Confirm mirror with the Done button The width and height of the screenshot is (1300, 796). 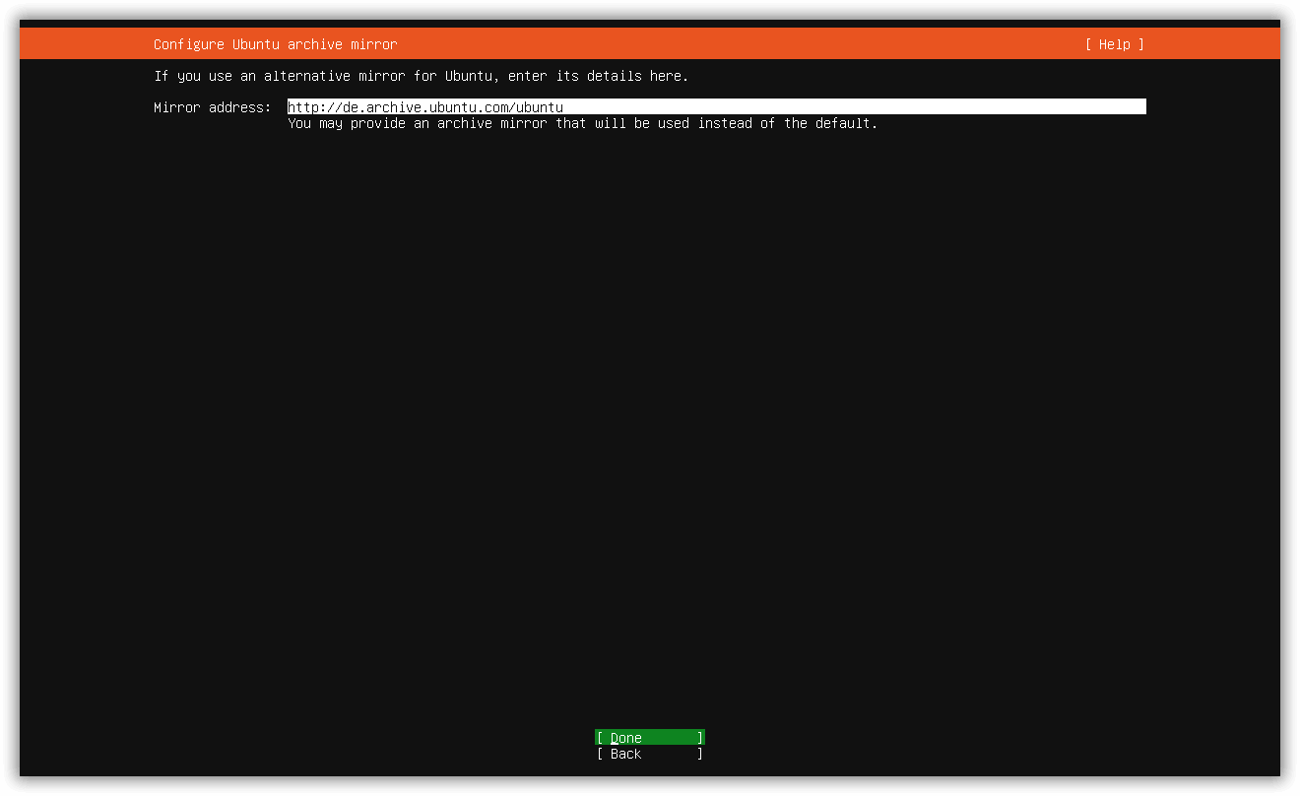point(650,738)
